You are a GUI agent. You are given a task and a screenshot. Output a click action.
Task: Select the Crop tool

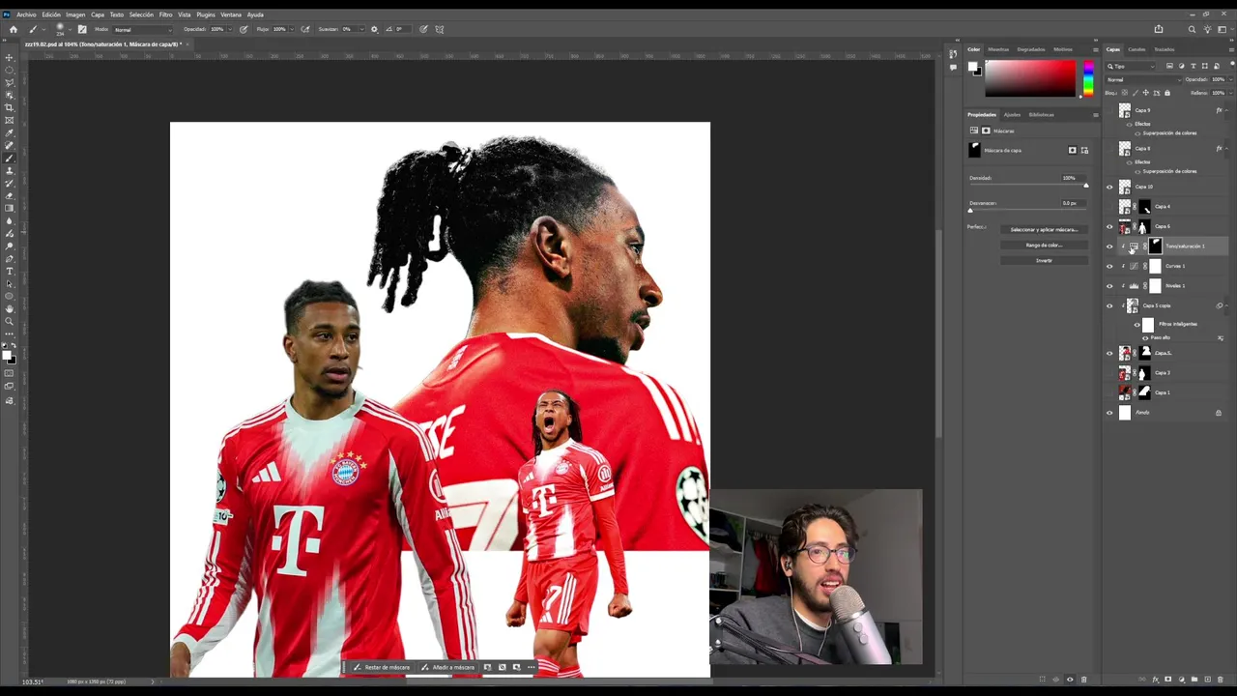[x=10, y=107]
